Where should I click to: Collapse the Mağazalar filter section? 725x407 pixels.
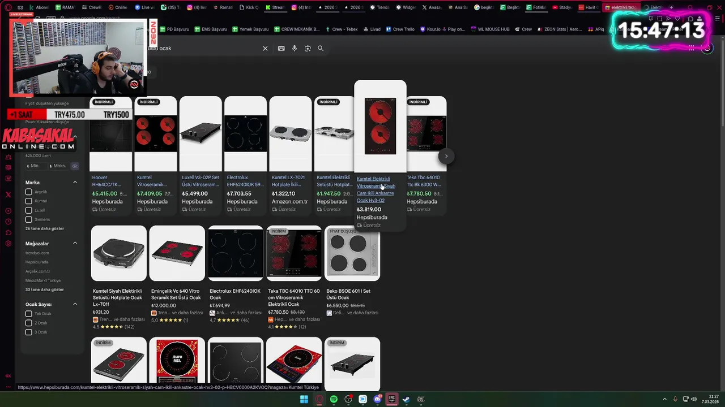(x=75, y=243)
